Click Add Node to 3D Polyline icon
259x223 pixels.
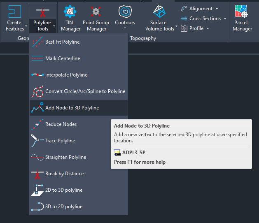pos(37,107)
